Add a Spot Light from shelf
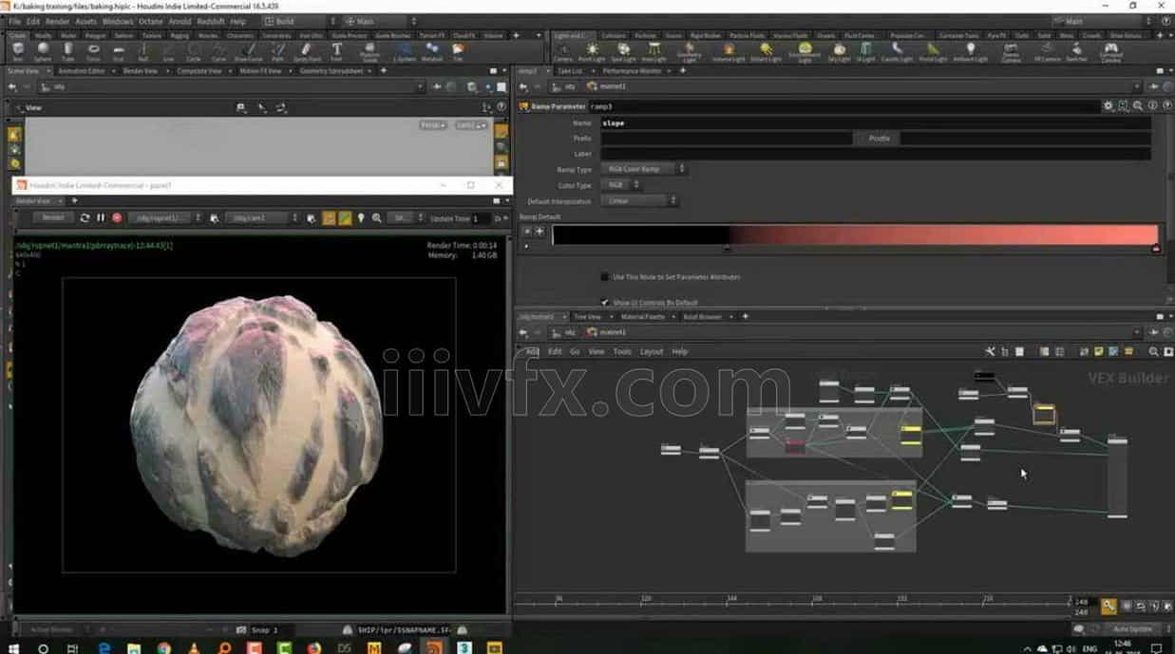 (623, 51)
